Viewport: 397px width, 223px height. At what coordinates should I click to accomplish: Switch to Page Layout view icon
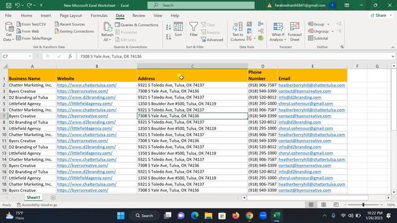(324, 204)
